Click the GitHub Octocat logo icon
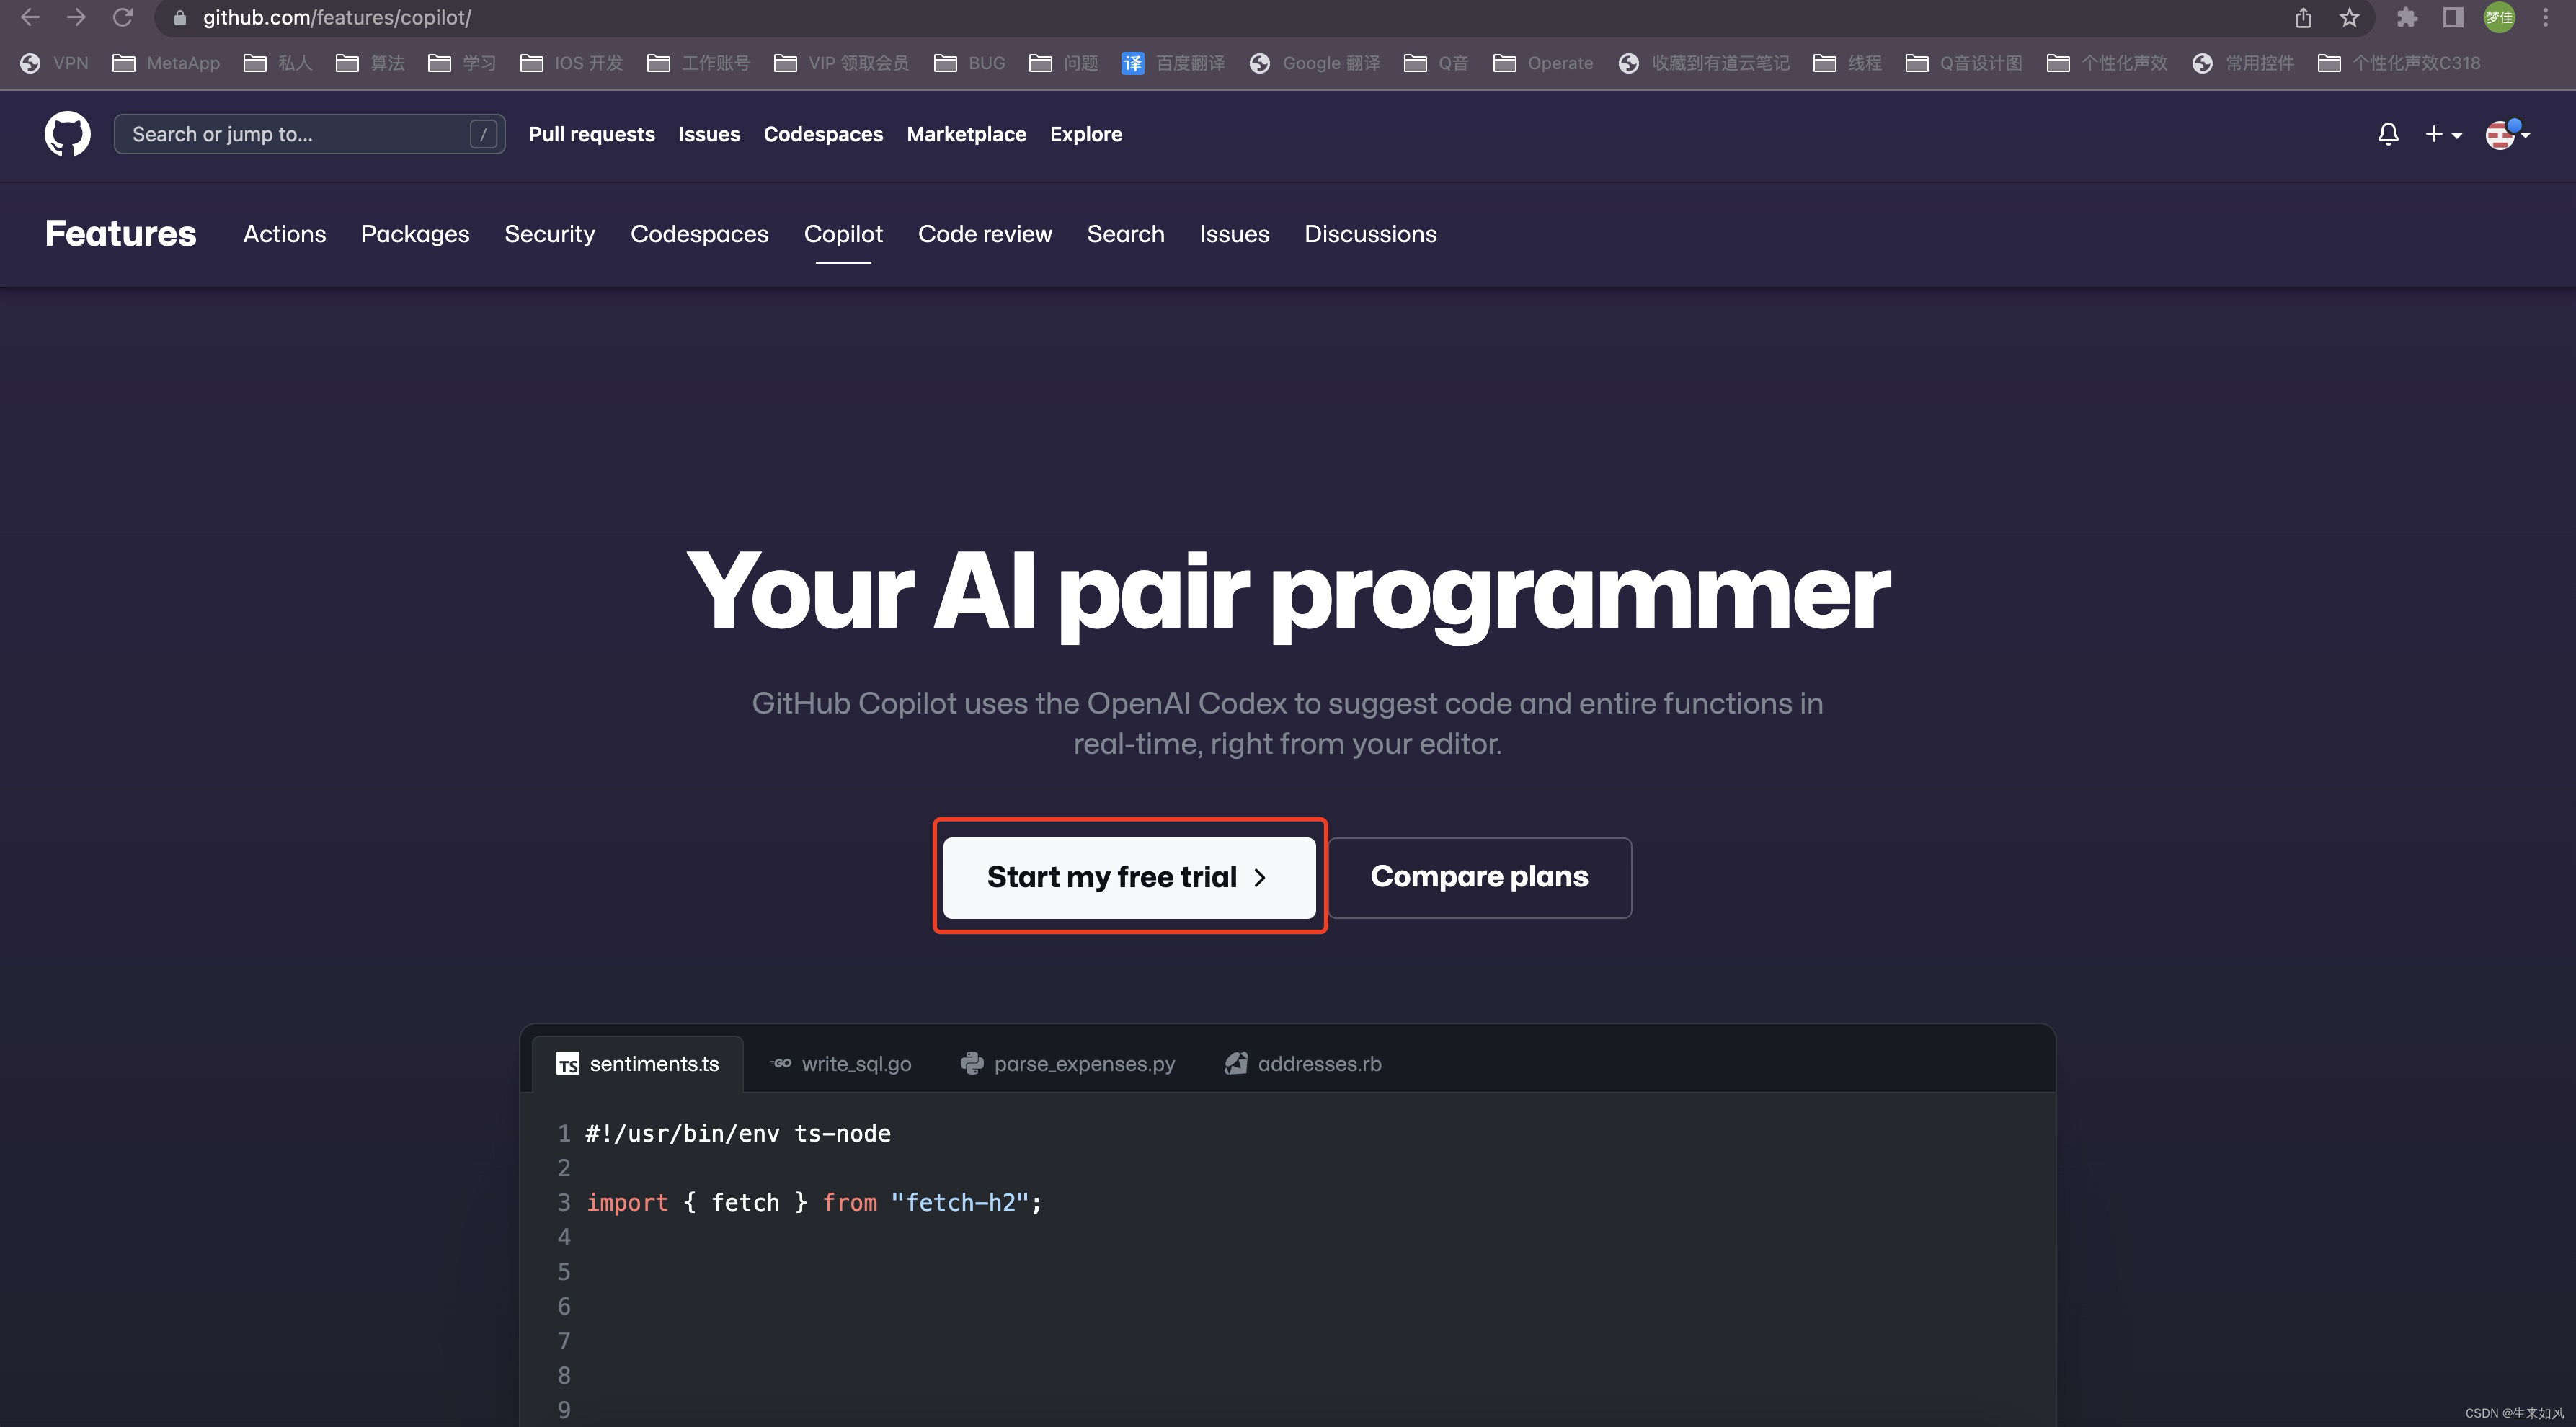Image resolution: width=2576 pixels, height=1427 pixels. coord(67,134)
